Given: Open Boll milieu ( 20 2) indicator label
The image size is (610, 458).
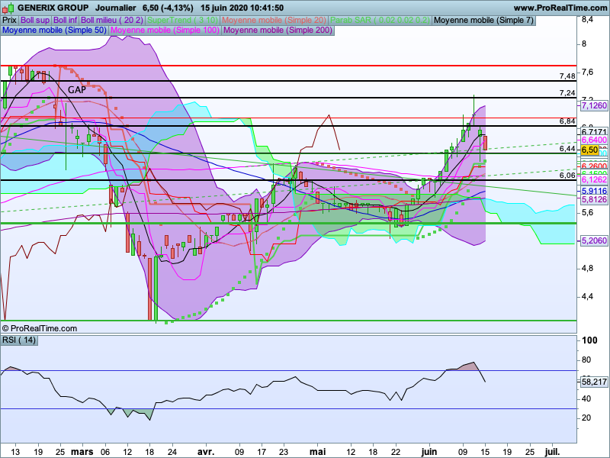Looking at the screenshot, I should point(112,21).
